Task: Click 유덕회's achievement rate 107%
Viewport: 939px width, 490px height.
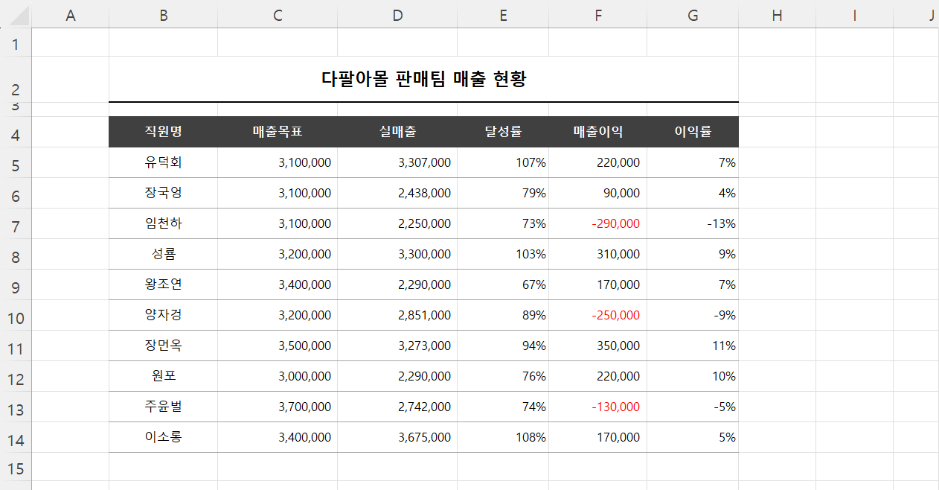Action: pyautogui.click(x=531, y=162)
